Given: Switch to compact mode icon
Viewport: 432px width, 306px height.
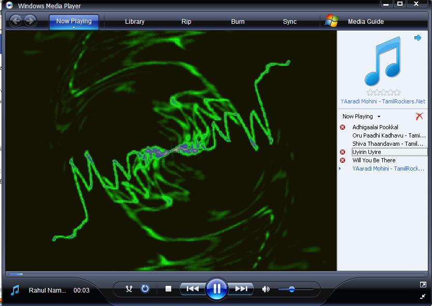Looking at the screenshot, I should pos(423,296).
